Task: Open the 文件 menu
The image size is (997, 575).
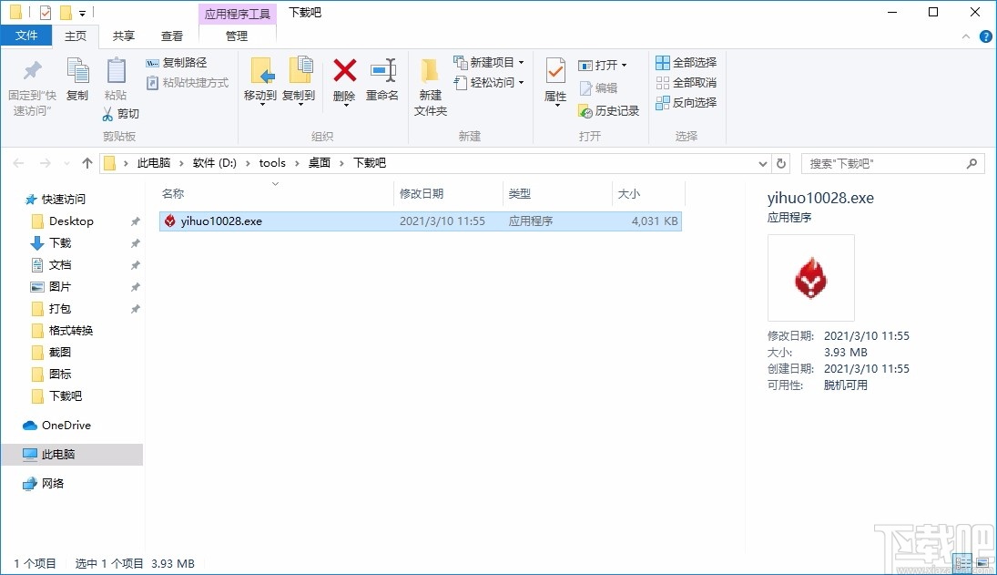Action: click(x=26, y=36)
